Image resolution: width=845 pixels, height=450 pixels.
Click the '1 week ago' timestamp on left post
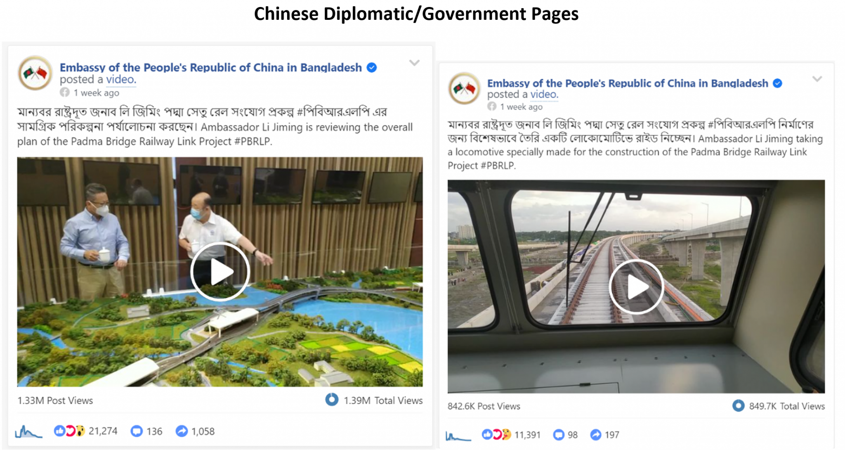click(x=96, y=93)
